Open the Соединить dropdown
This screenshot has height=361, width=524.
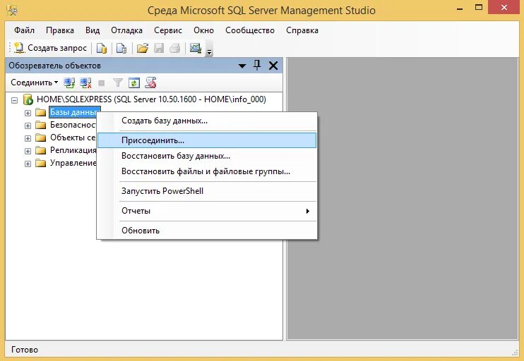coord(34,82)
